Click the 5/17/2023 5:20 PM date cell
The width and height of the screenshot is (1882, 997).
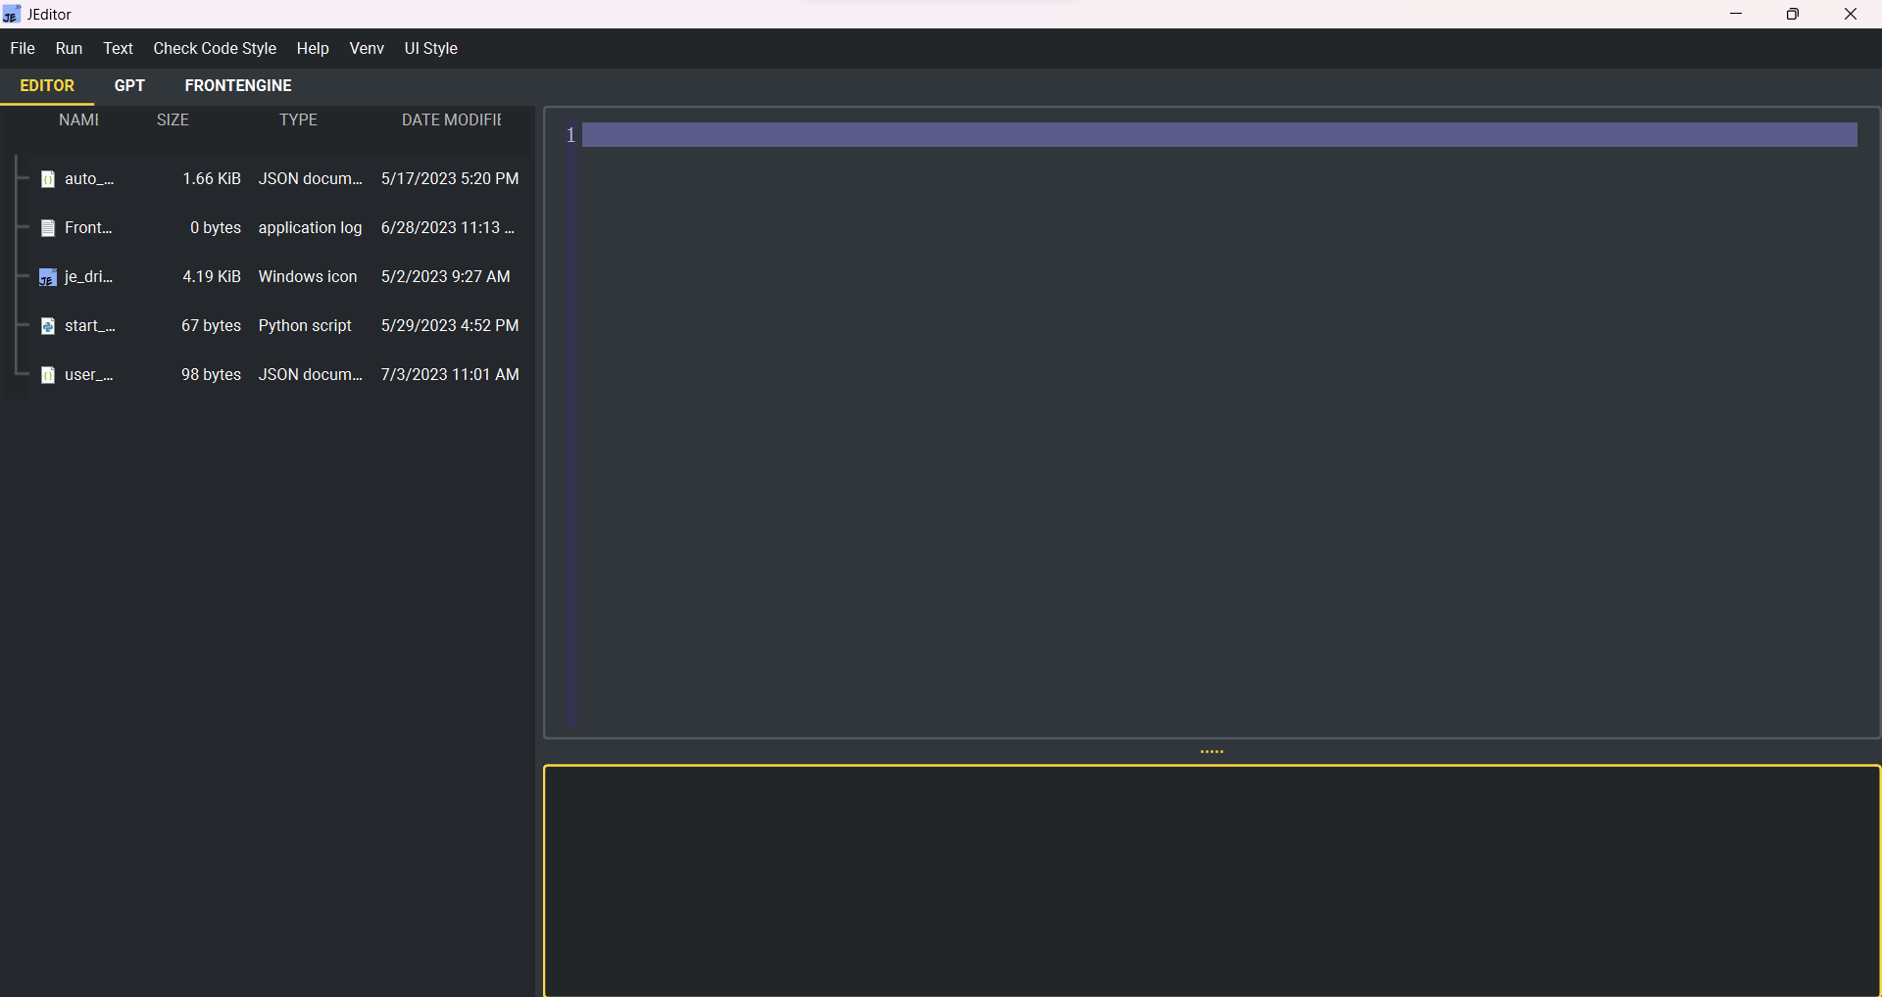point(450,178)
